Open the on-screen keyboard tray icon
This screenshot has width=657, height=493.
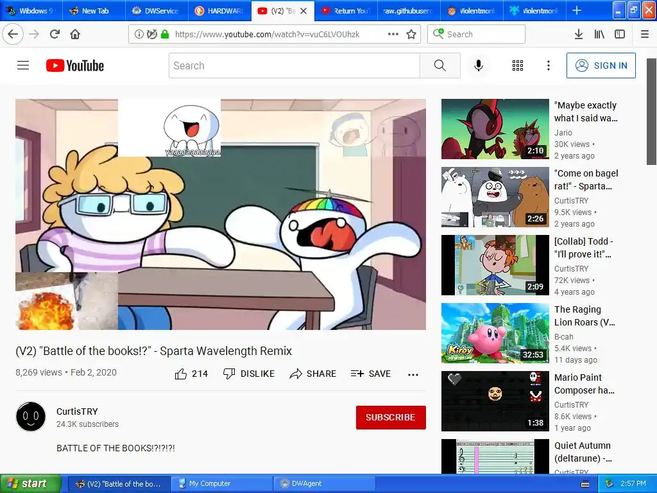(x=585, y=484)
